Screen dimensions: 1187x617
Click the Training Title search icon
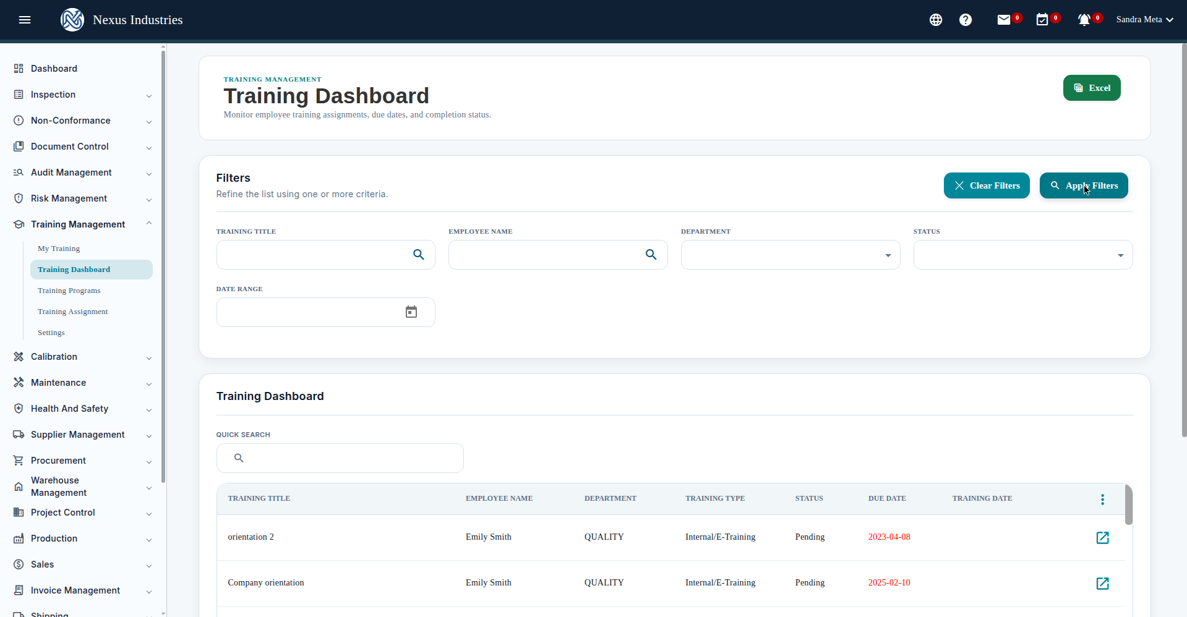click(419, 255)
